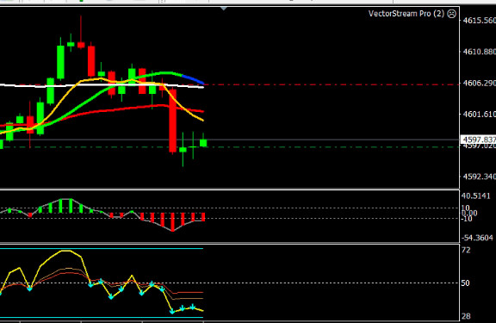The height and width of the screenshot is (323, 496).
Task: Click the deepest red histogram bar
Action: 173,222
